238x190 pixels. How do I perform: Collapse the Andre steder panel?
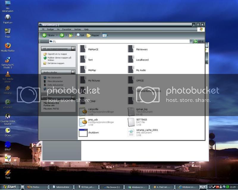click(73, 72)
